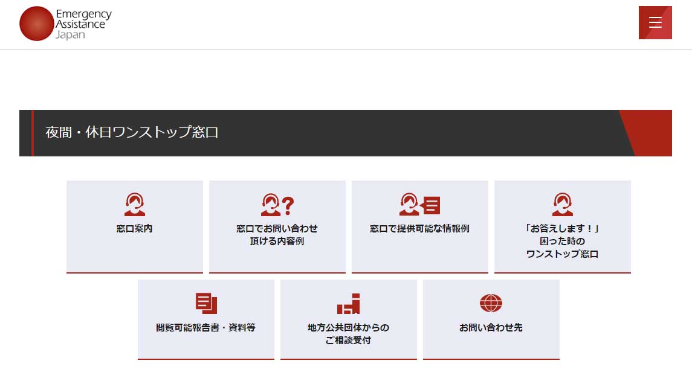Click the building icon for local governments

click(x=348, y=304)
